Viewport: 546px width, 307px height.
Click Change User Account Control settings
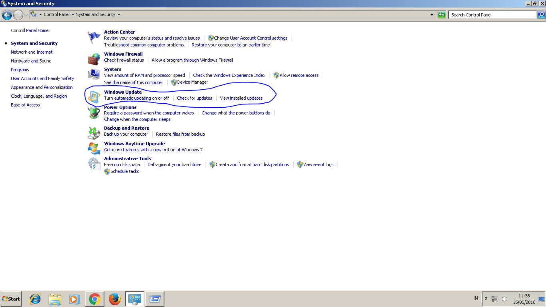click(x=251, y=38)
